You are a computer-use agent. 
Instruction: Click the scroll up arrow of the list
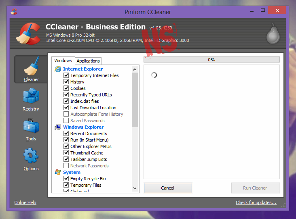(x=135, y=69)
